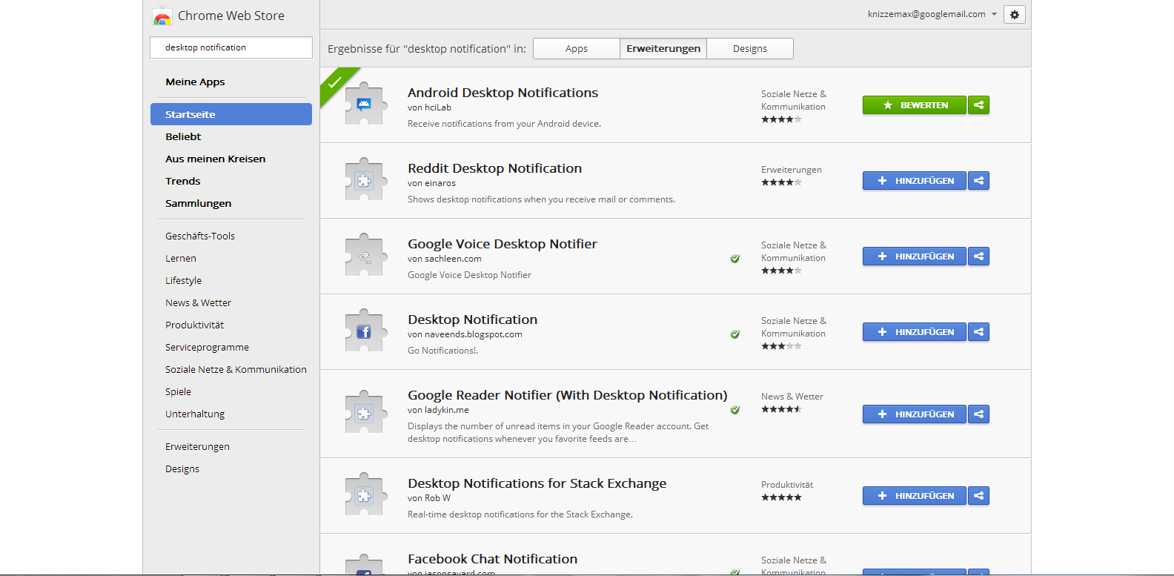Open Erweiterungen link in the sidebar

pyautogui.click(x=197, y=446)
